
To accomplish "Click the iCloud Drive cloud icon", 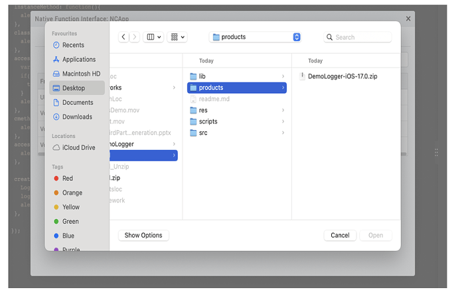I will point(56,147).
